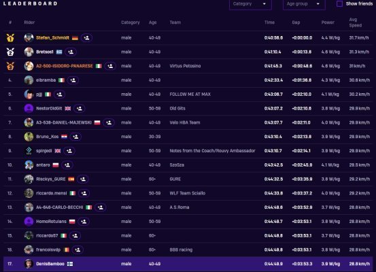Click add-friend icon next to francoisvdp
Screen dimensions: 376x272
78,250
